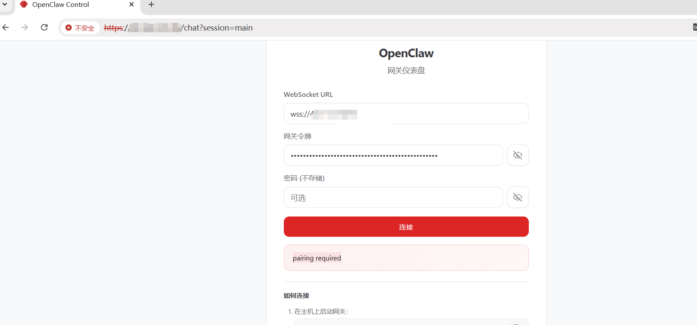Reload the page with refresh icon
697x325 pixels.
point(44,28)
